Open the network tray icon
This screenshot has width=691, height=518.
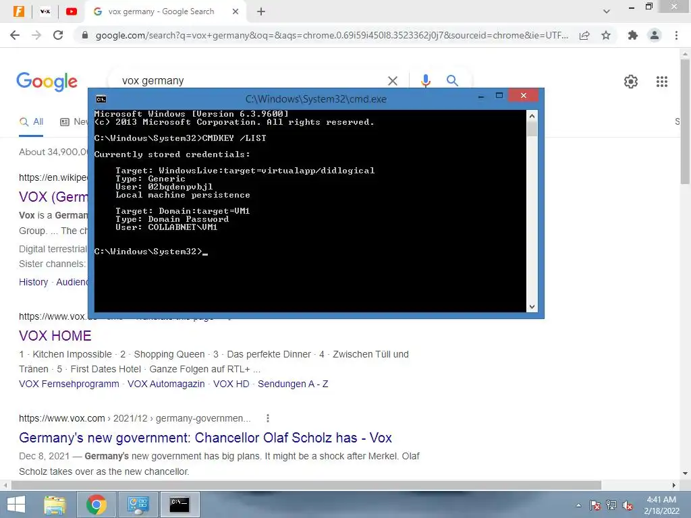(x=611, y=505)
